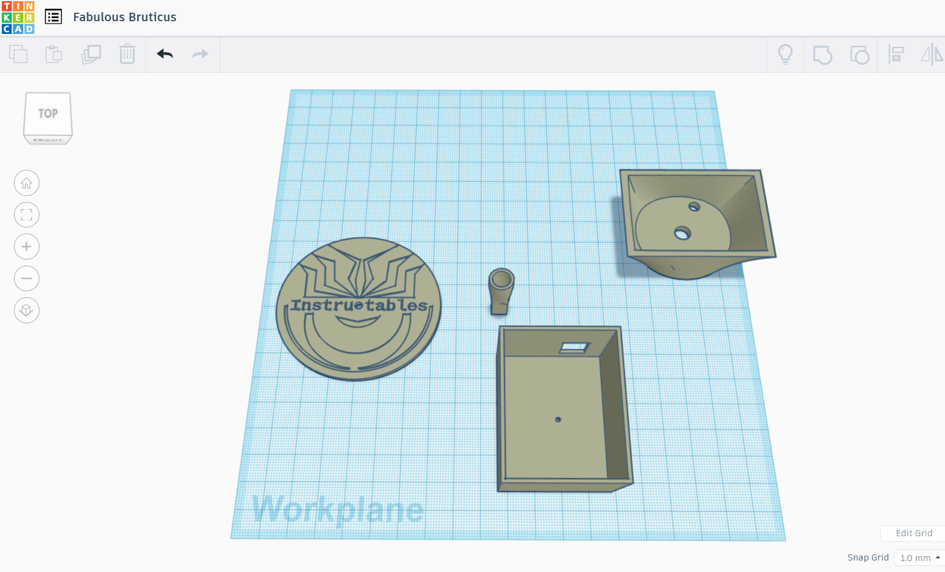Open the Snap Grid 1.0 mm dropdown
Screen dimensions: 945x572
click(919, 557)
